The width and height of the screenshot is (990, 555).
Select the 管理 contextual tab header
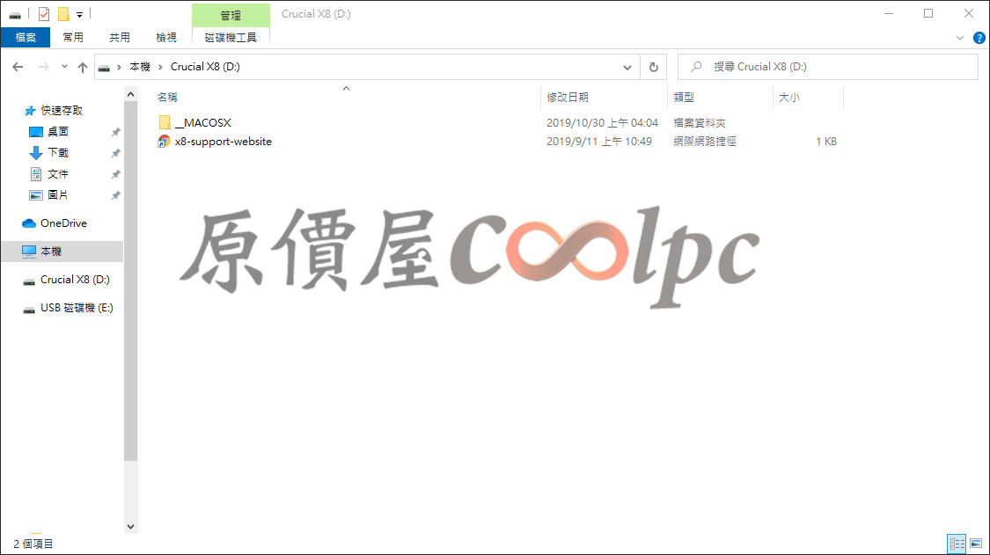(x=231, y=15)
